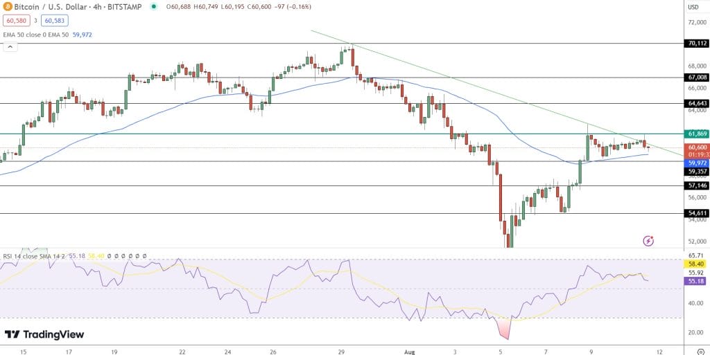Click the Bitcoin logo icon beside the symbol

(7, 6)
